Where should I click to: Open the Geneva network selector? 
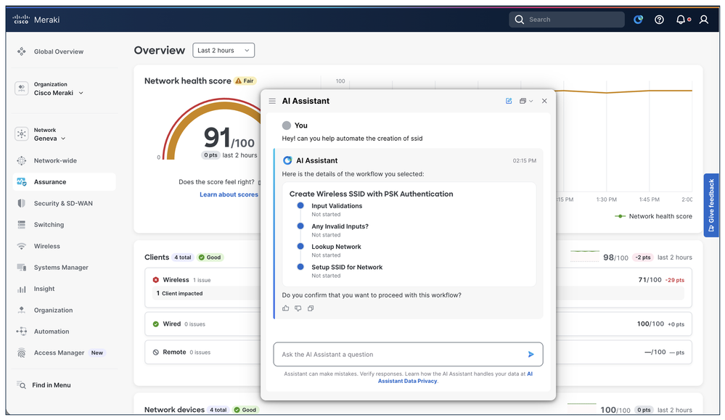tap(49, 138)
